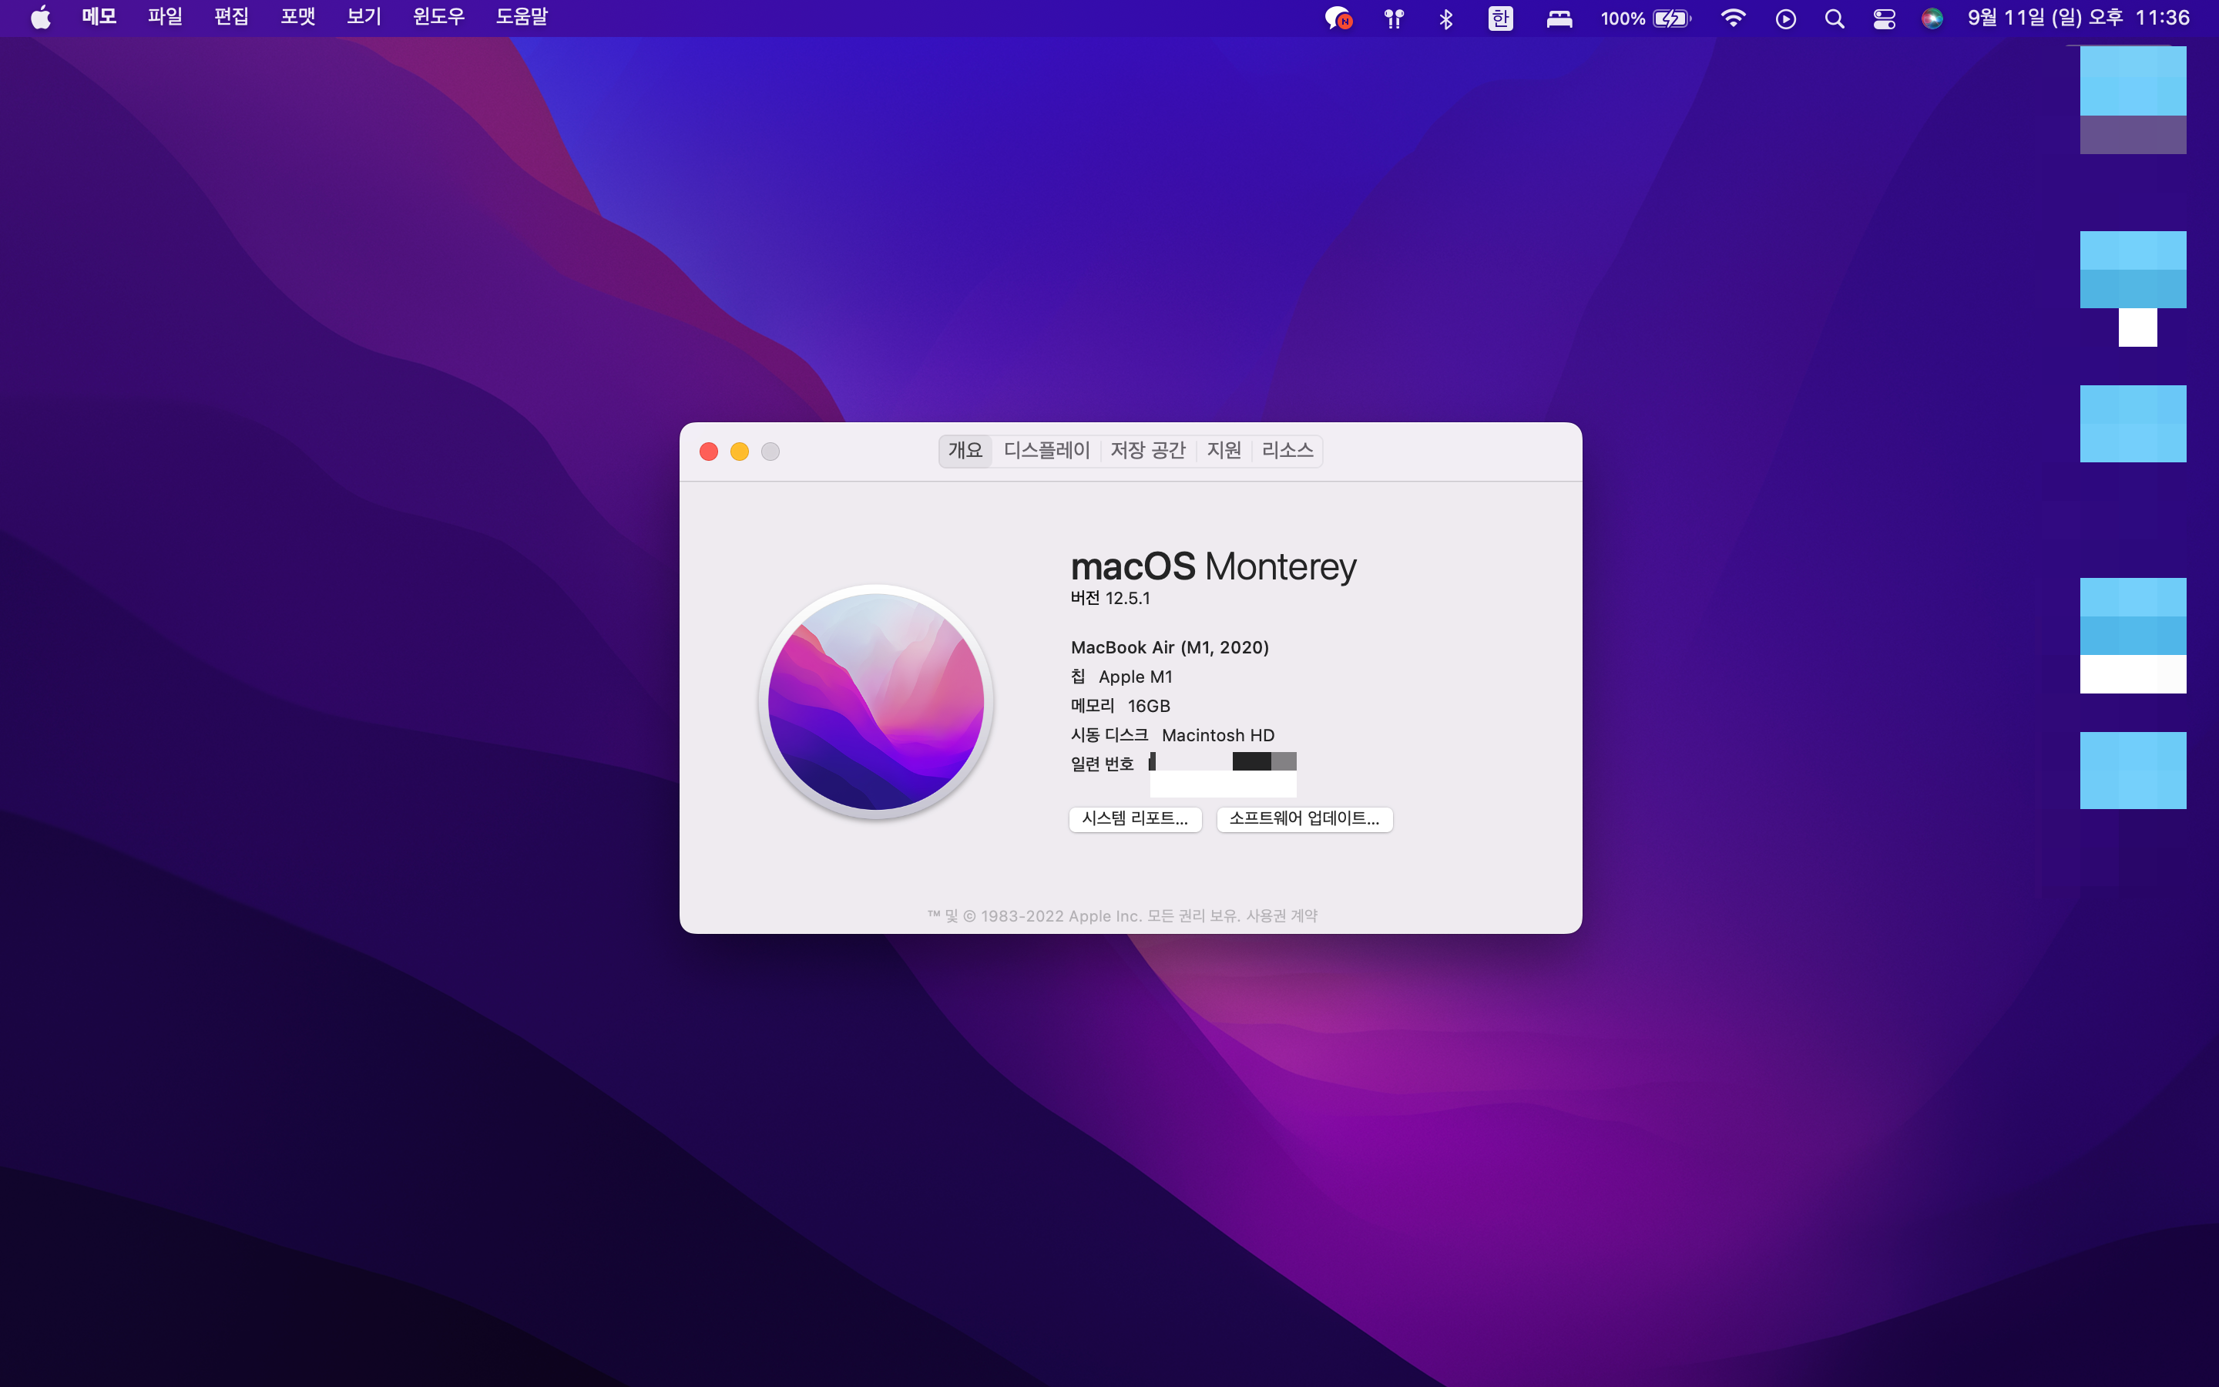Open the 도움말 menu

tap(522, 18)
